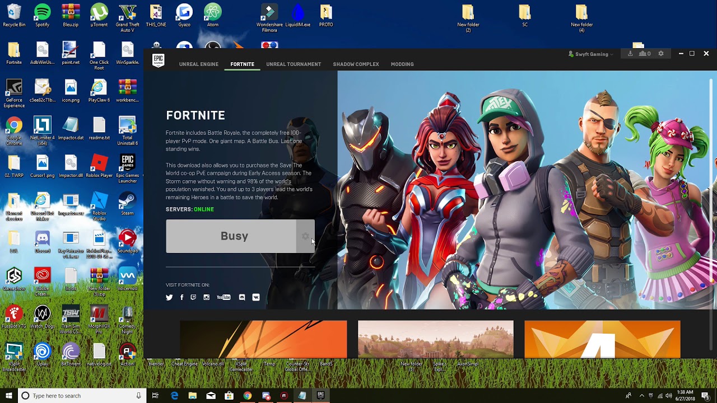Switch to the Unreal Engine tab
The width and height of the screenshot is (717, 403).
tap(199, 64)
